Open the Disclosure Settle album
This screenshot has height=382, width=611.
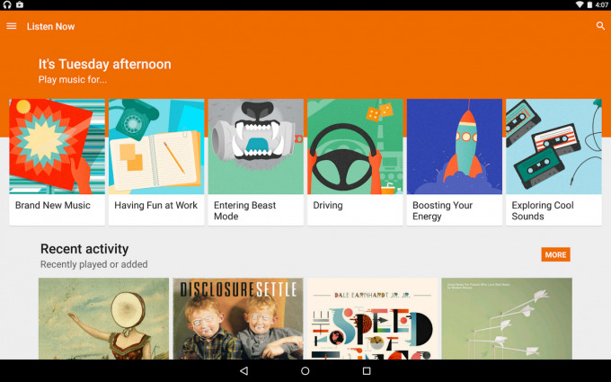(238, 318)
